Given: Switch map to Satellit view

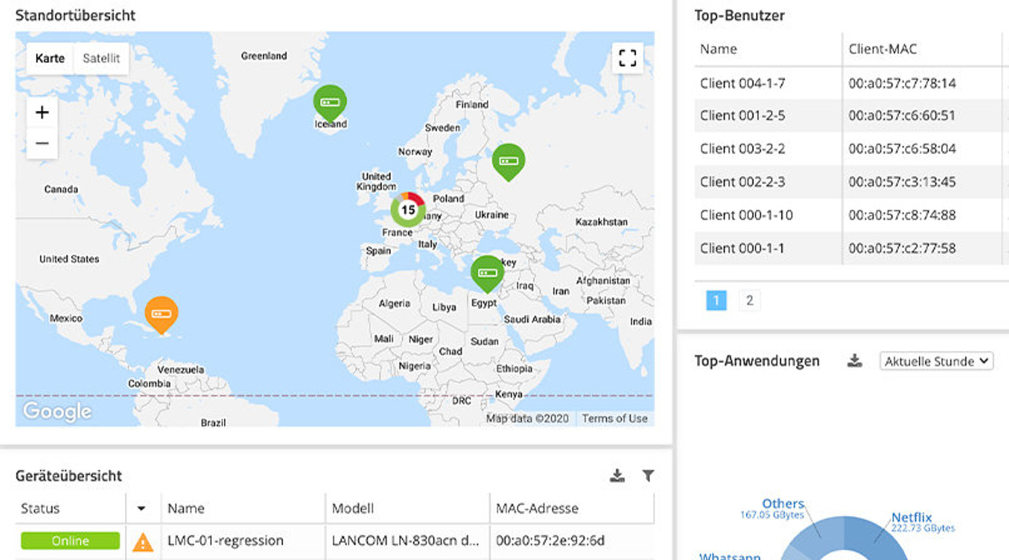Looking at the screenshot, I should click(101, 58).
